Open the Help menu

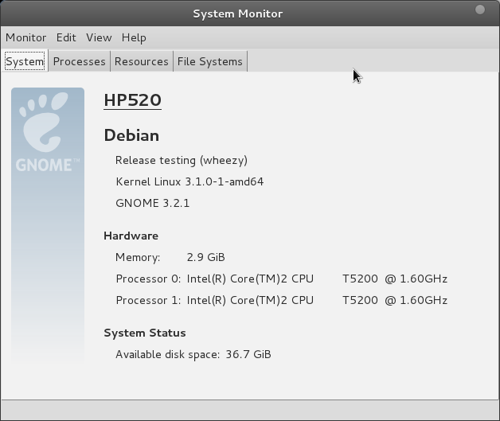[x=134, y=37]
